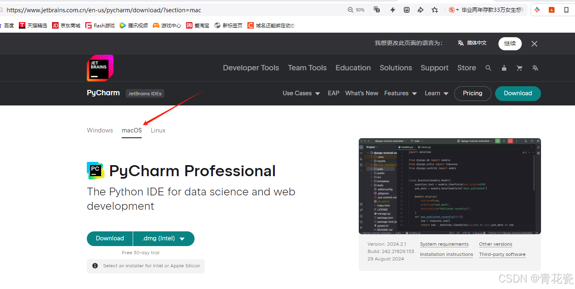Screen dimensions: 575x289
Task: Open the 京东商城 bookmark
Action: 66,25
